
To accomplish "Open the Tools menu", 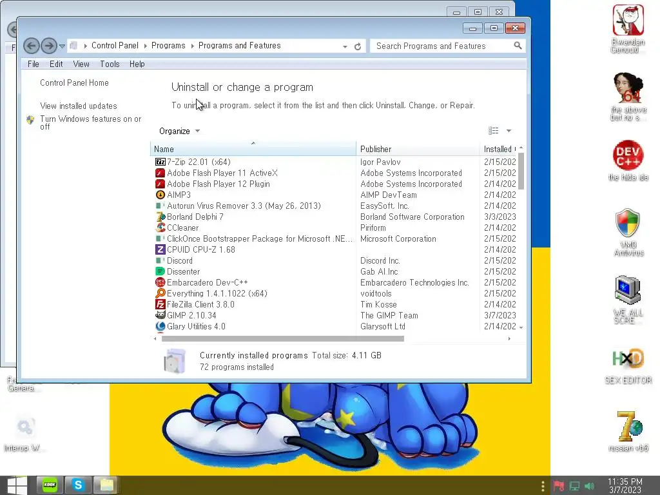I will click(110, 64).
